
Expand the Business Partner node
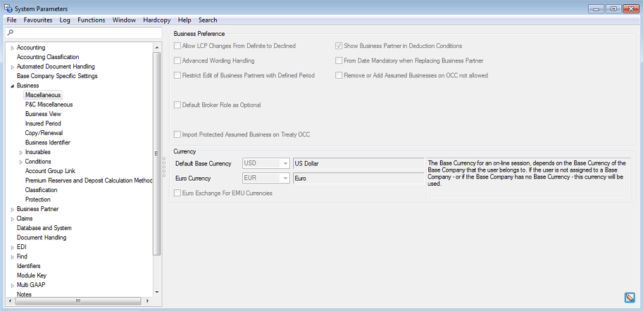[12, 210]
